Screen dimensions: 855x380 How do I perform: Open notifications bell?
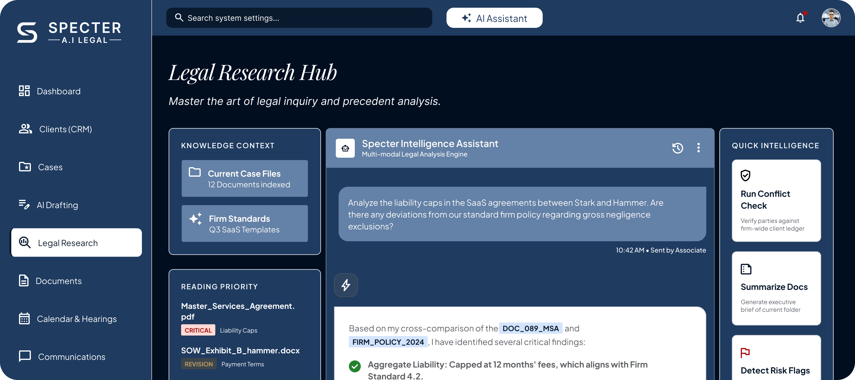800,18
